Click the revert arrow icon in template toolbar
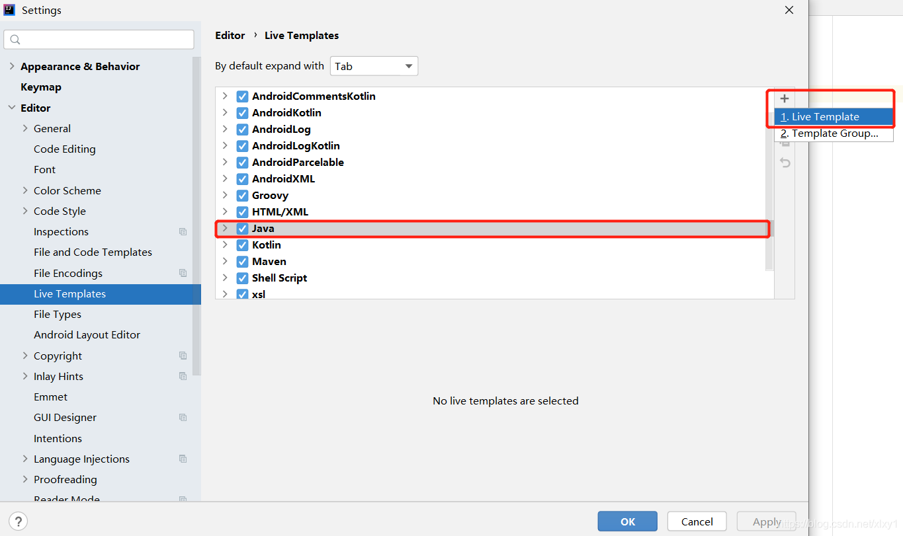Viewport: 903px width, 536px height. point(785,163)
